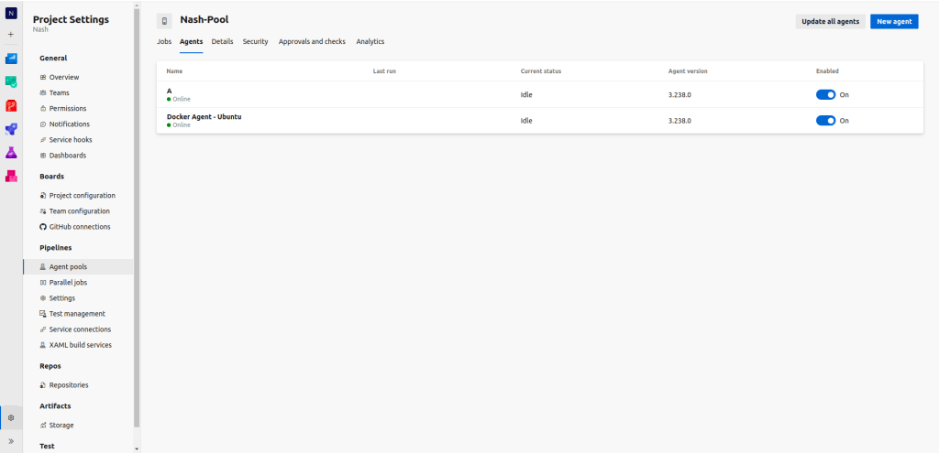Open Pipelines rocket icon in left rail
The width and height of the screenshot is (939, 453).
11,129
